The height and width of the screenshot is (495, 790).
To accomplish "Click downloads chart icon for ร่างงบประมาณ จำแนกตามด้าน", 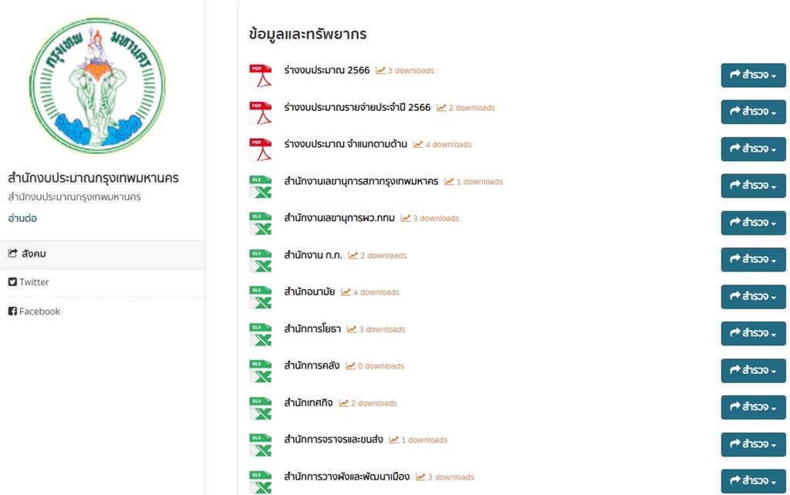I will [417, 144].
